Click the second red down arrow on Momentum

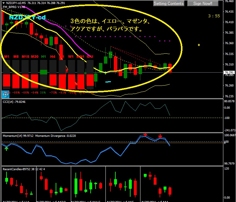(160, 136)
